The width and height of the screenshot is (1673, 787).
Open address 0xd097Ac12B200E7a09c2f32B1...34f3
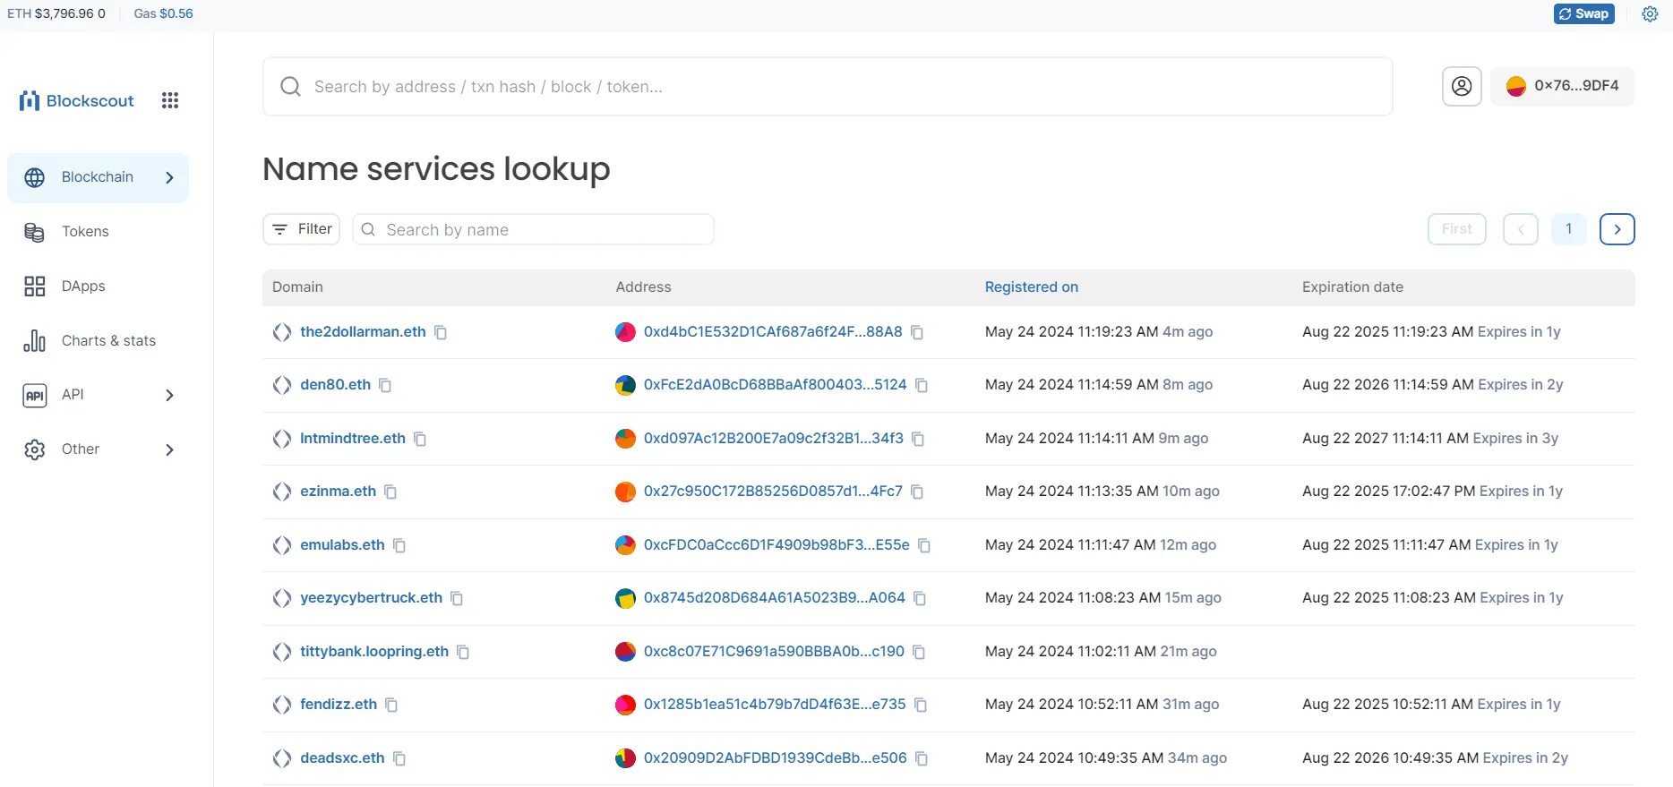(x=774, y=438)
